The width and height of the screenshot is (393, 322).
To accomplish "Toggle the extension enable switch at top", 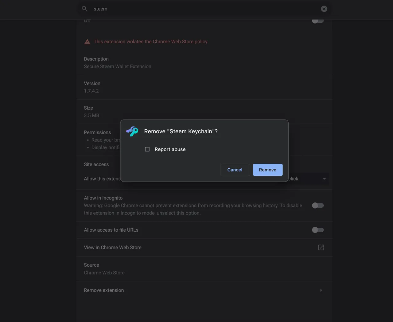I will click(x=318, y=21).
